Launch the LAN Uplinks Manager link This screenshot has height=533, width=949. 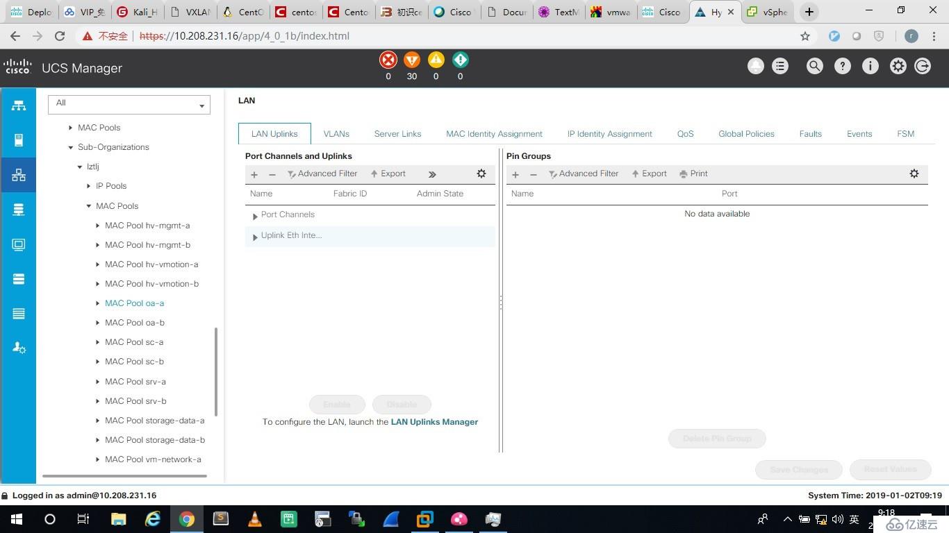434,422
